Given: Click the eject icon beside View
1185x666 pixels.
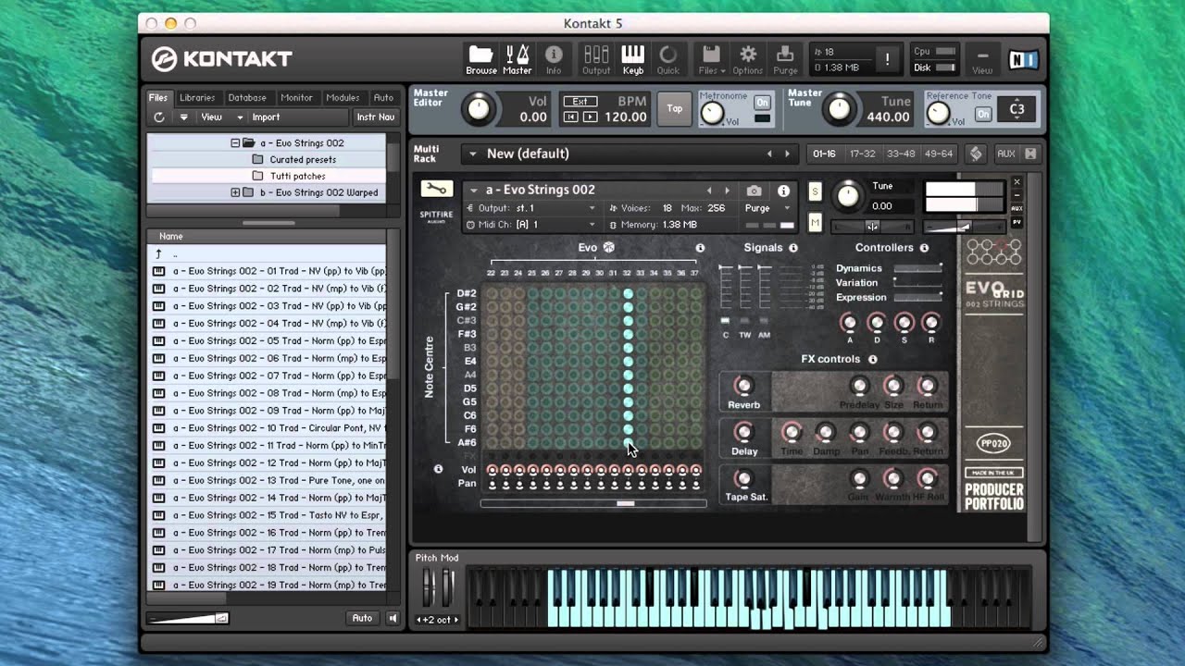Looking at the screenshot, I should coord(183,117).
